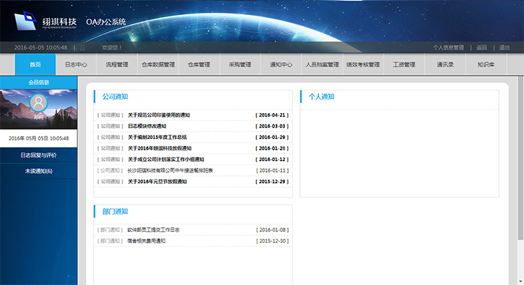Screen dimensions: 524x285
Task: Open 个人信息管理 link in header
Action: click(448, 48)
